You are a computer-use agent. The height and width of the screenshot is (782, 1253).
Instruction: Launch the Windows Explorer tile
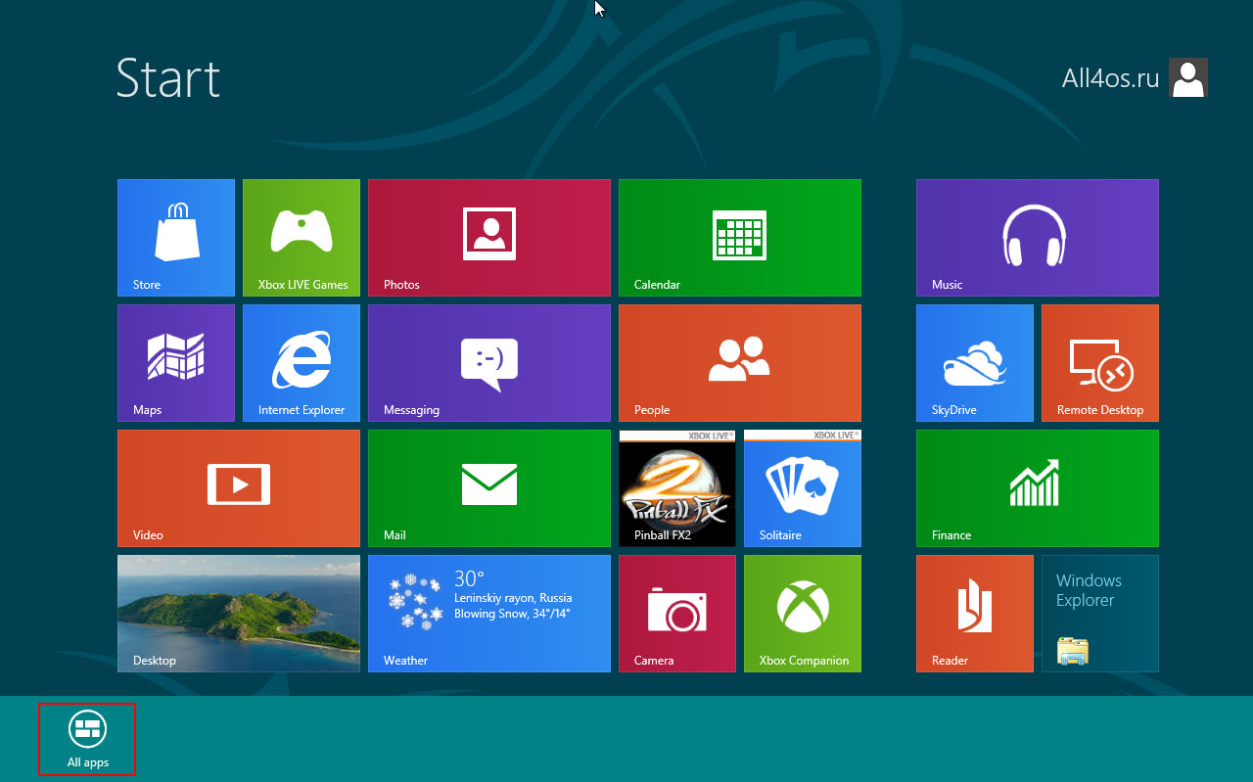1100,614
